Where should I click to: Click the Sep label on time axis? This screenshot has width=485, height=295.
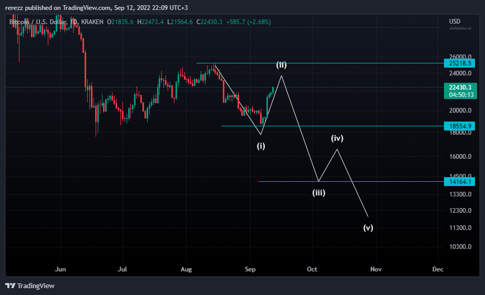250,269
